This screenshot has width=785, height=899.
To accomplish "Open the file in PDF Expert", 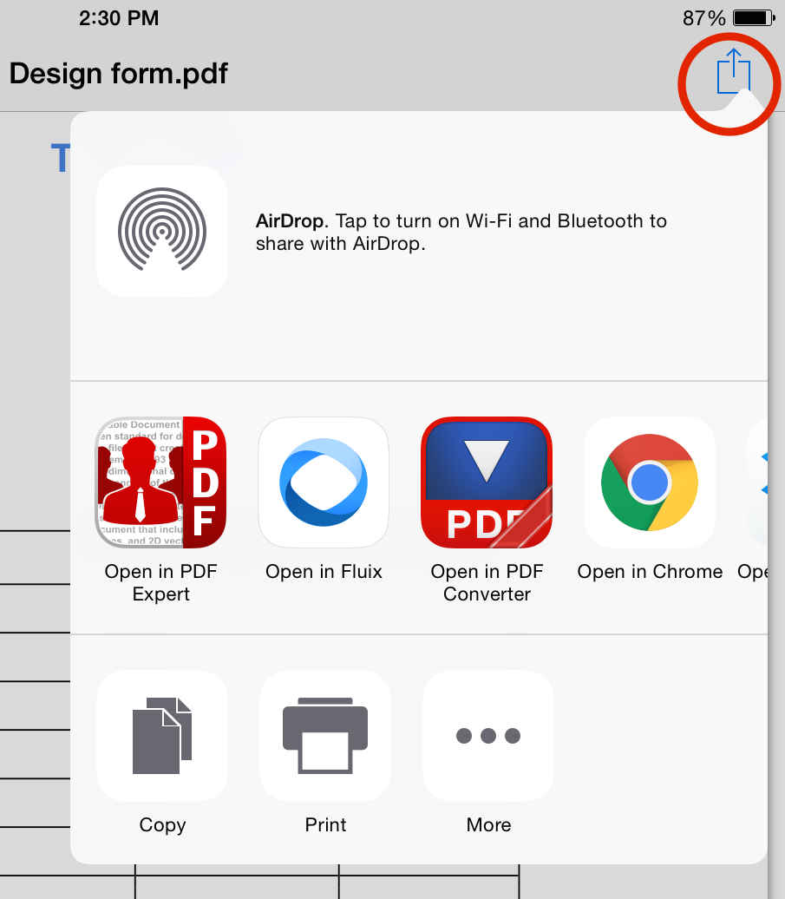I will tap(160, 482).
